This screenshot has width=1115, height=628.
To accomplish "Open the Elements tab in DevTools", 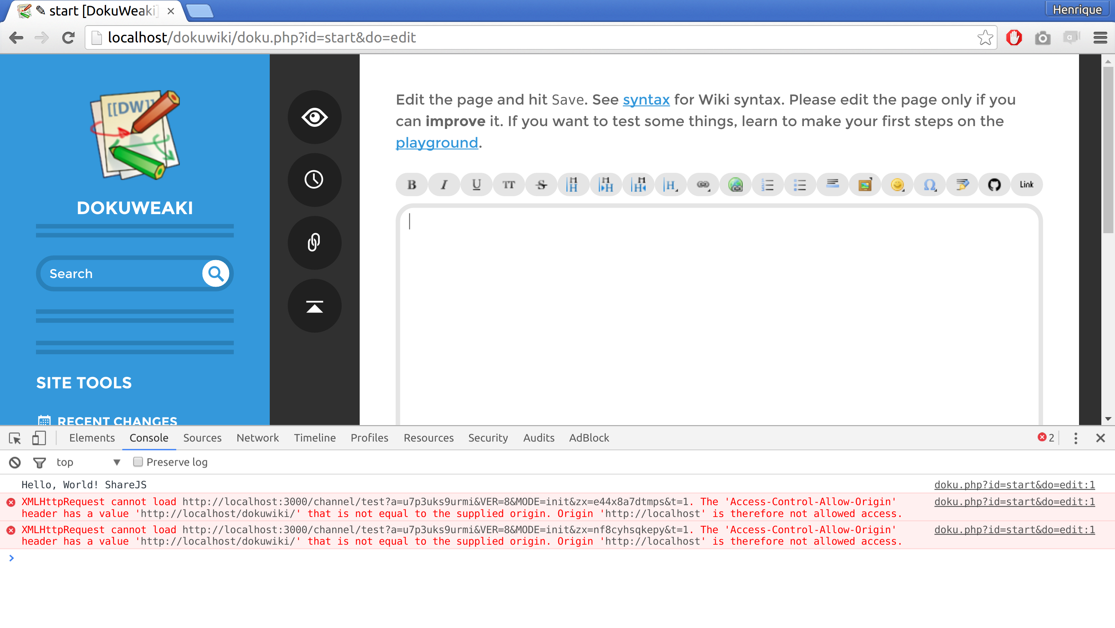I will tap(92, 438).
